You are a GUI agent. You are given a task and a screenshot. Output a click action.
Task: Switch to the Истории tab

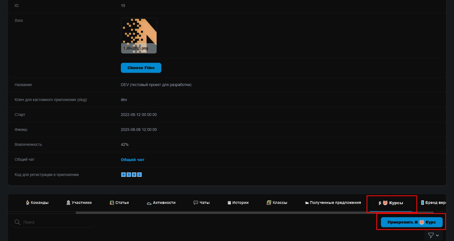(x=238, y=203)
